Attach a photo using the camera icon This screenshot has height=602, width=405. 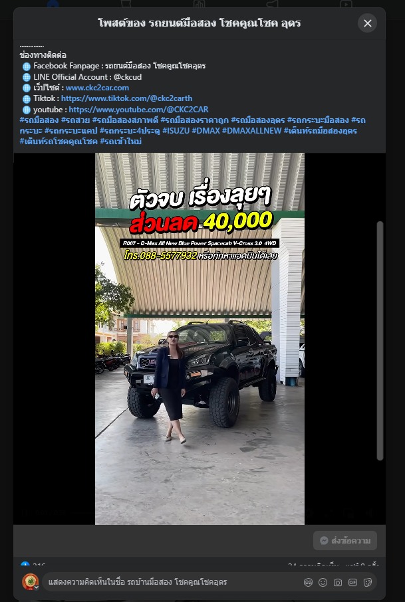[338, 582]
